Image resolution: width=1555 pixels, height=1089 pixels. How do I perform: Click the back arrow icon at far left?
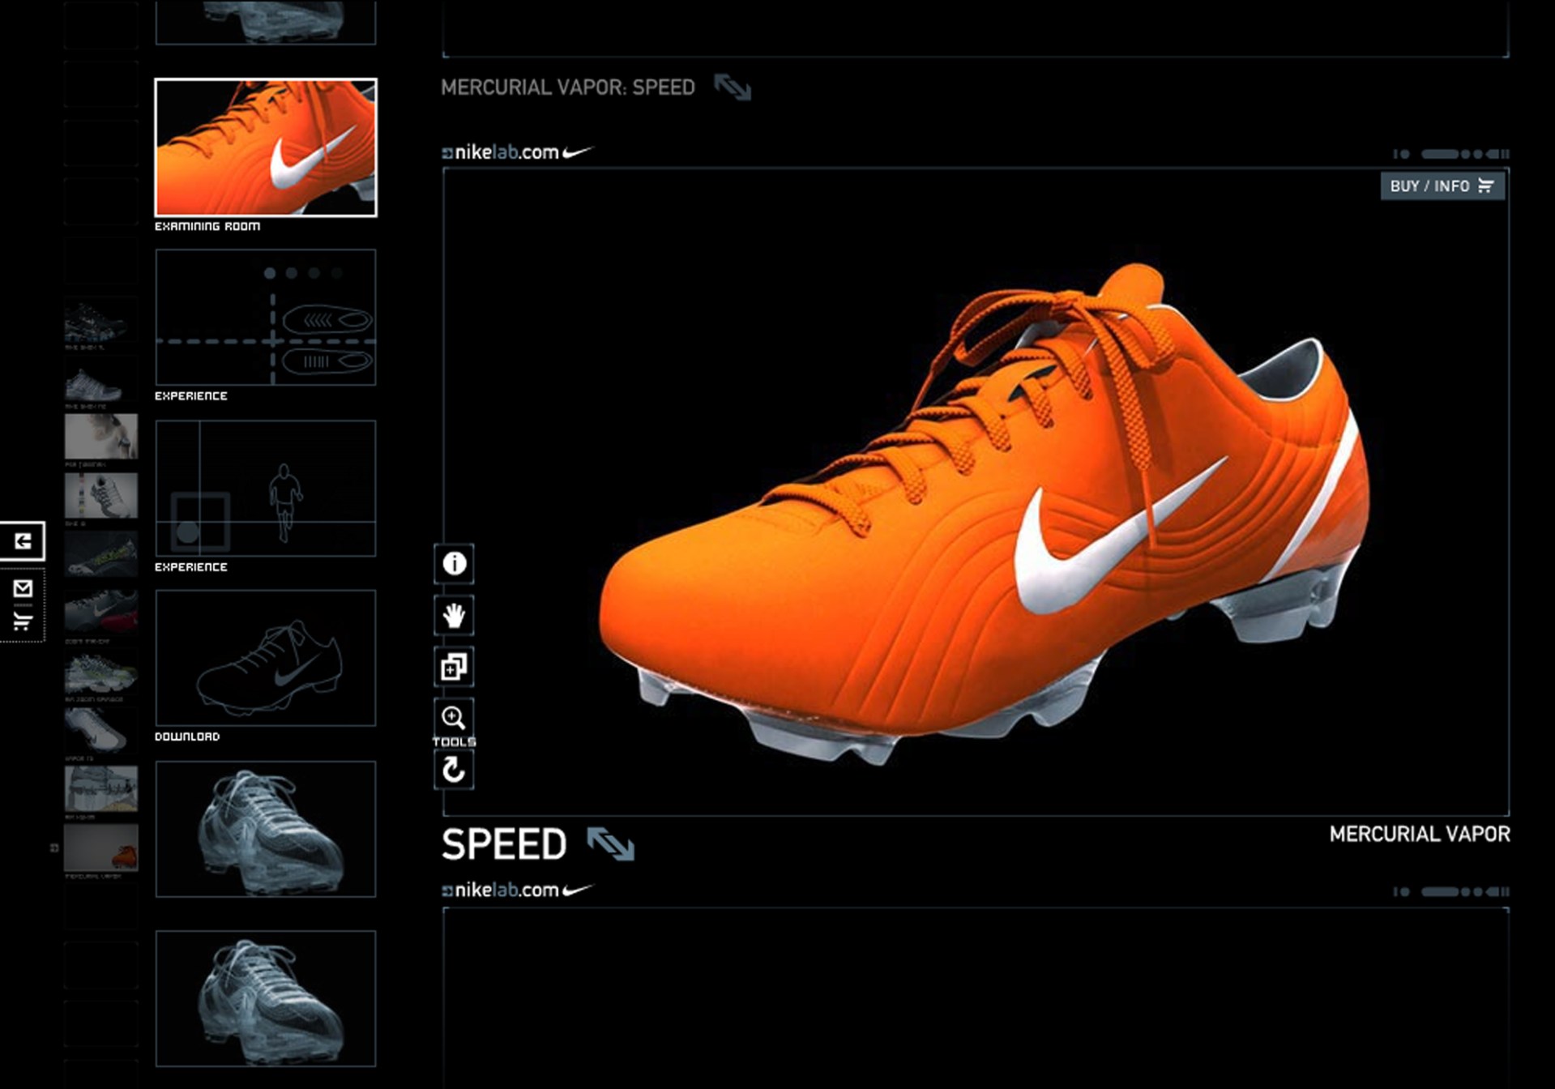[x=23, y=541]
